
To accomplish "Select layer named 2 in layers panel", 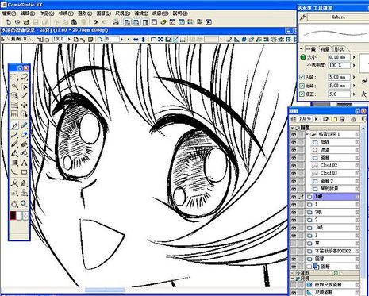I will (x=332, y=220).
